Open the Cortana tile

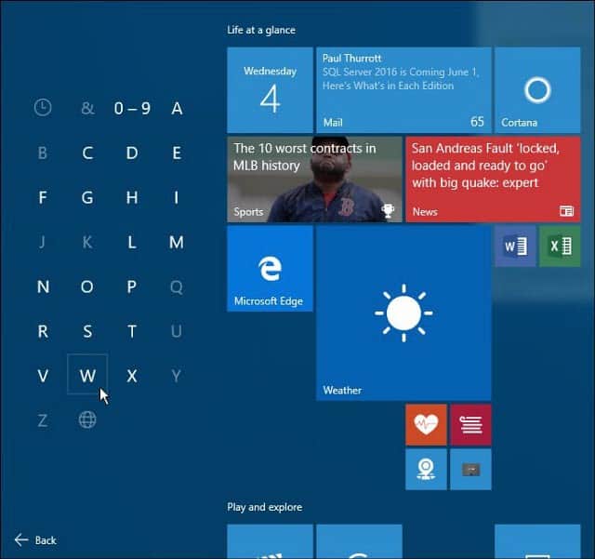click(537, 90)
